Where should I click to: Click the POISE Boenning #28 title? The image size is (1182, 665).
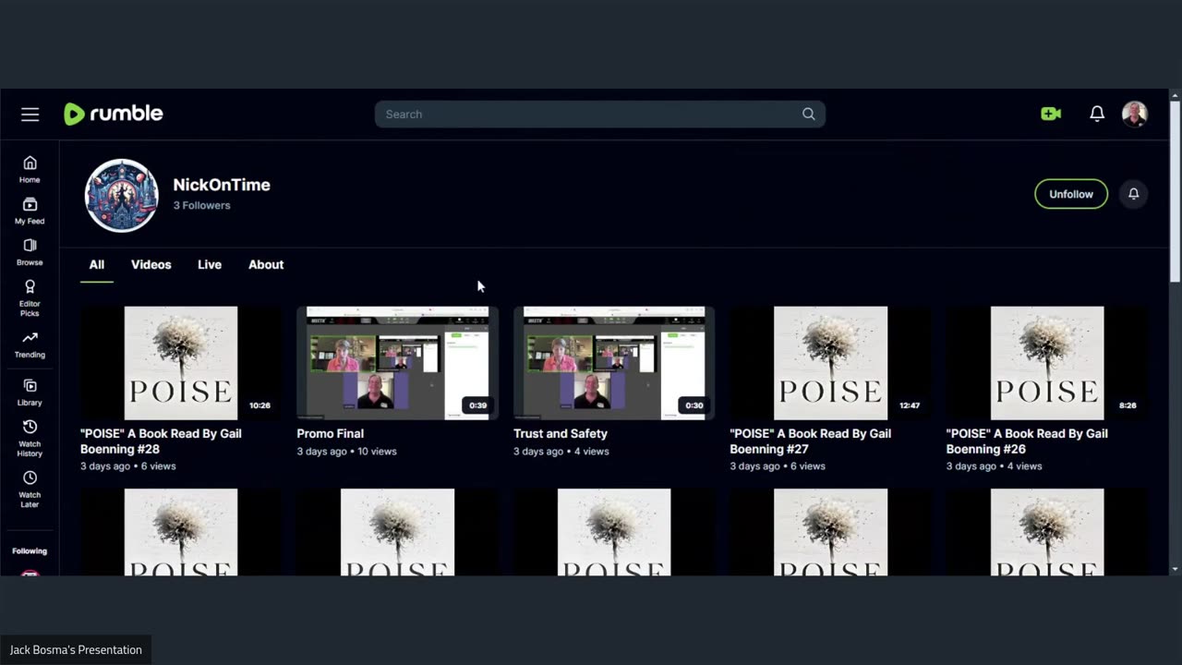coord(161,441)
